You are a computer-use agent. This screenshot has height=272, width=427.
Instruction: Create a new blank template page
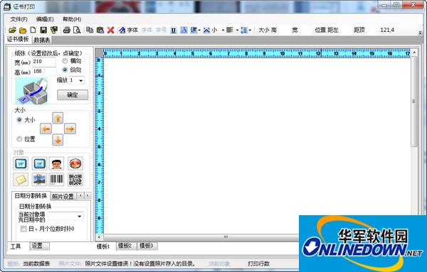pos(33,30)
